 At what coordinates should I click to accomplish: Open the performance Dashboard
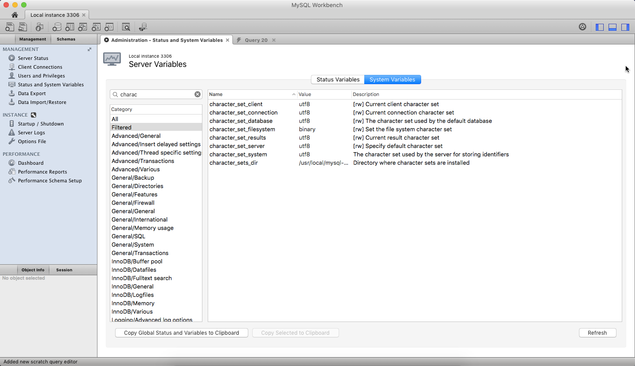click(x=30, y=163)
